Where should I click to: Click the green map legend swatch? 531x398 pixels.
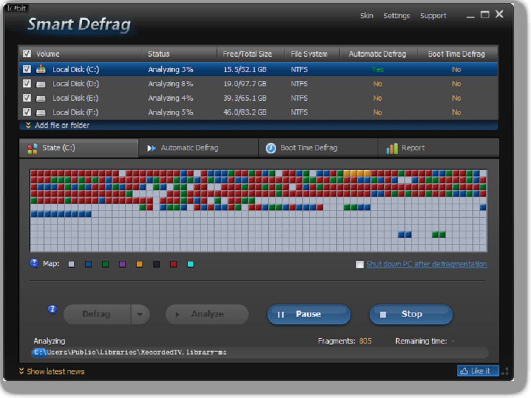(x=105, y=264)
